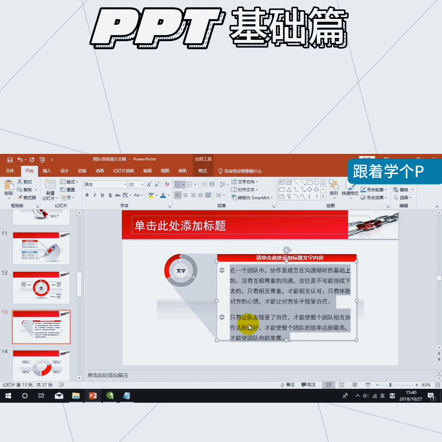442x442 pixels.
Task: Click the rotation handle above the text box
Action: coord(287,250)
